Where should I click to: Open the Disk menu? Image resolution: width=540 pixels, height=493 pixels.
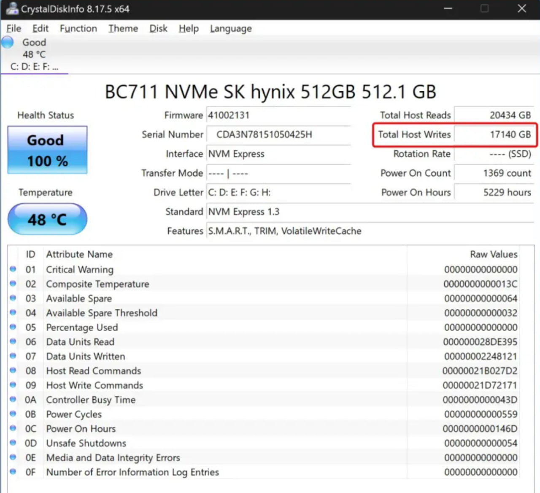point(158,28)
